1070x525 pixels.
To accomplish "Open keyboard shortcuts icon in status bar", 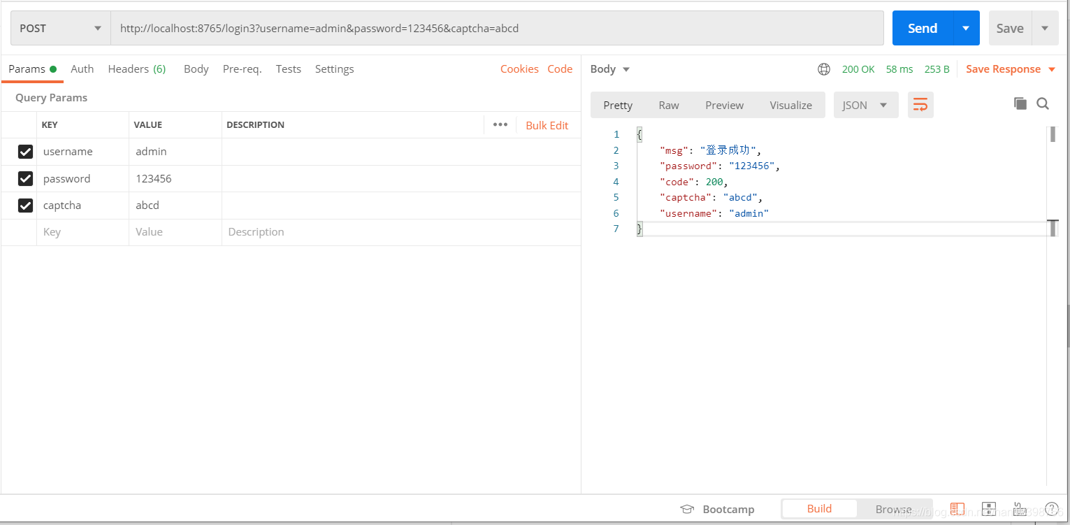I will (1020, 509).
